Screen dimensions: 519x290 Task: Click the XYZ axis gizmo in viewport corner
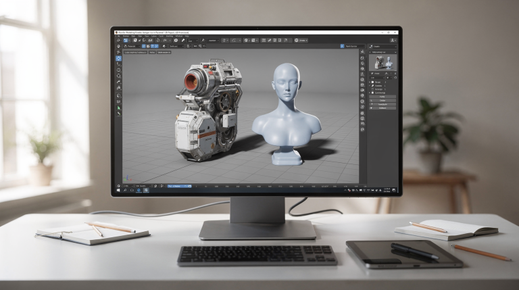tap(127, 179)
